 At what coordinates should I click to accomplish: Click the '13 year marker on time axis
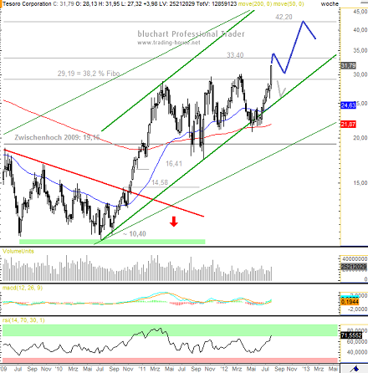click(306, 369)
